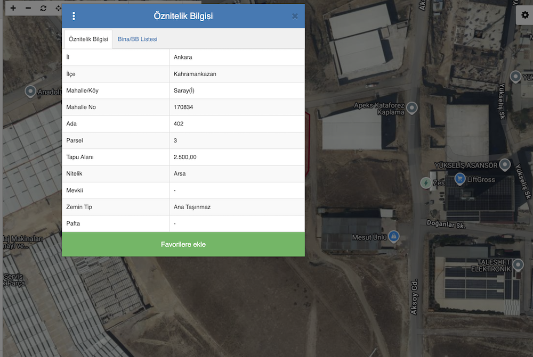Click the Doğanlar Sk. street label
This screenshot has height=357, width=533.
pyautogui.click(x=446, y=225)
